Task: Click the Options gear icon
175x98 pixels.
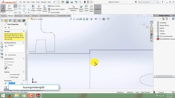Action: pos(91,2)
